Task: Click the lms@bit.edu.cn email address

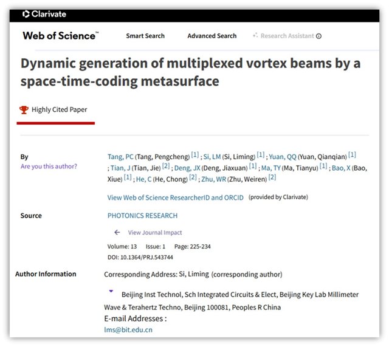Action: click(x=128, y=330)
